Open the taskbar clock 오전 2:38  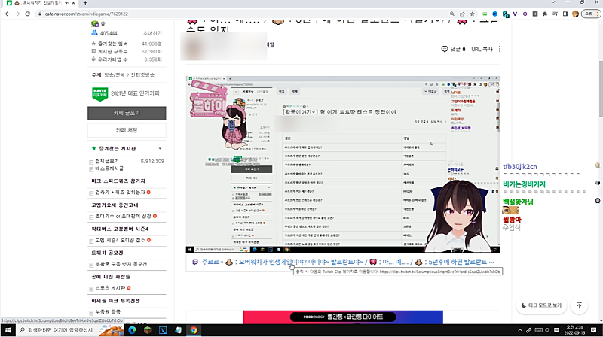coord(574,330)
